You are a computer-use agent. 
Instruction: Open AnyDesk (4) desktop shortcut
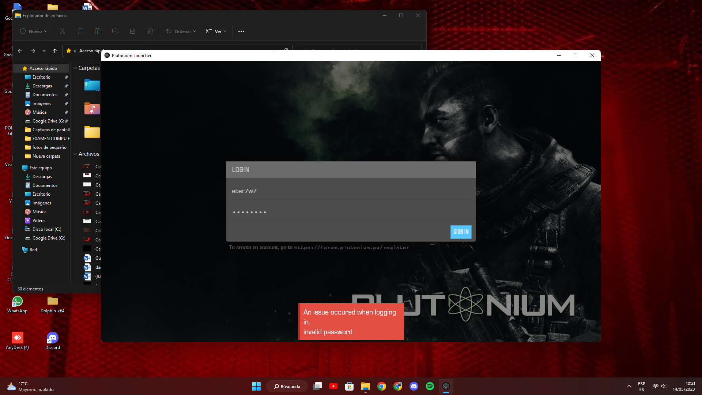[17, 341]
